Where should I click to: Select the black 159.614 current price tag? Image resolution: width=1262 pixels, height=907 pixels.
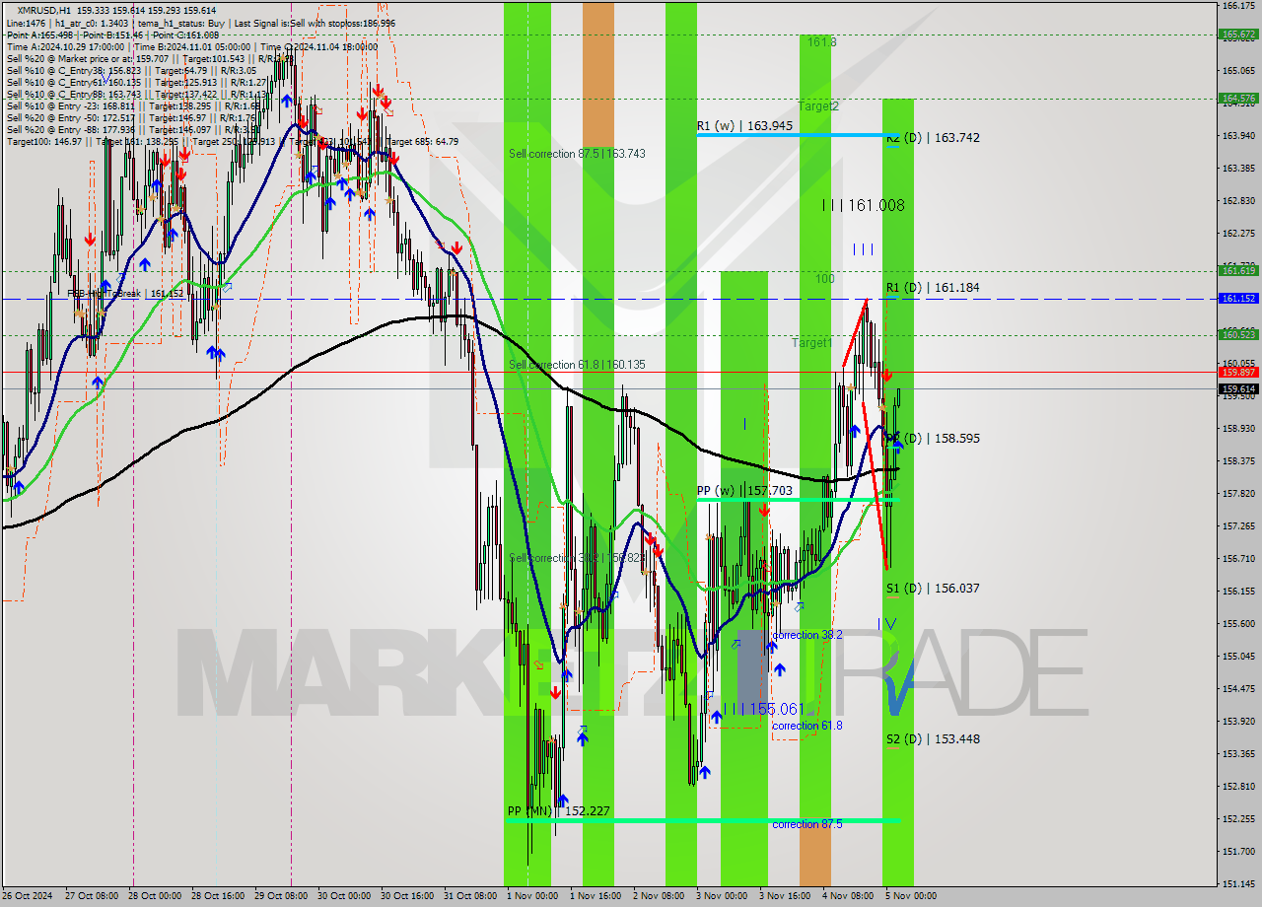pos(1238,388)
